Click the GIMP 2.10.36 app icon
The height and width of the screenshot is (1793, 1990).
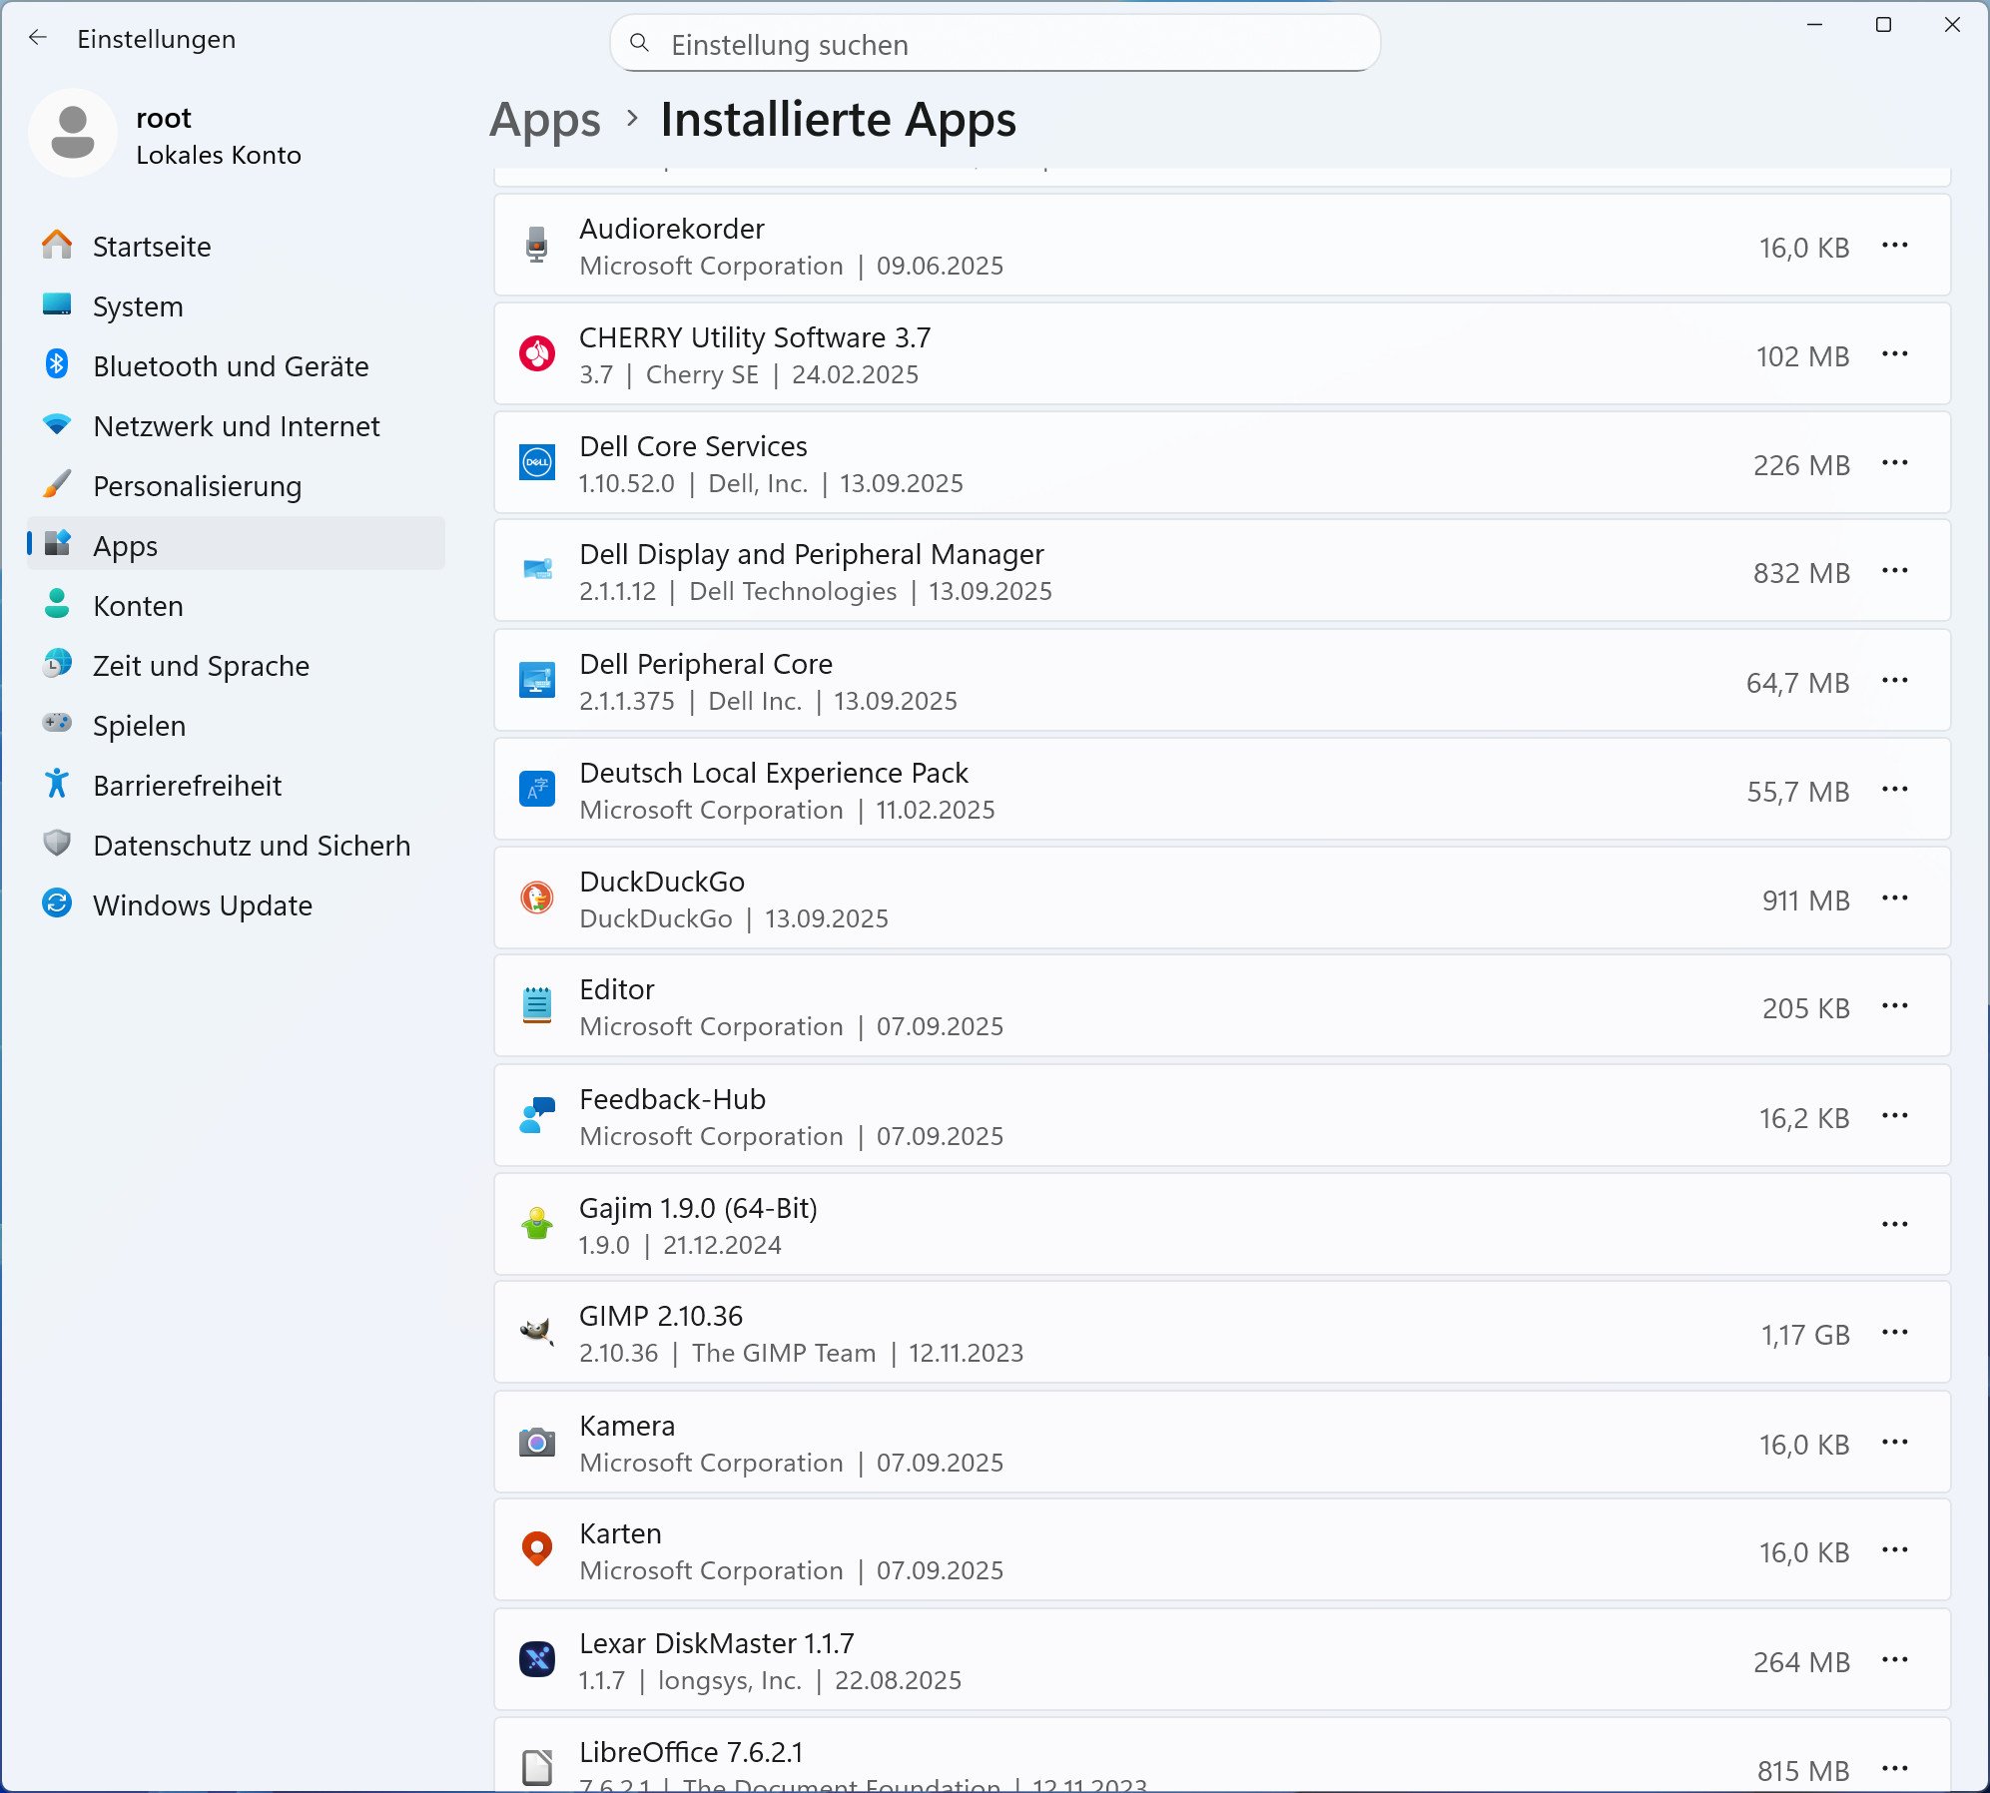tap(537, 1333)
